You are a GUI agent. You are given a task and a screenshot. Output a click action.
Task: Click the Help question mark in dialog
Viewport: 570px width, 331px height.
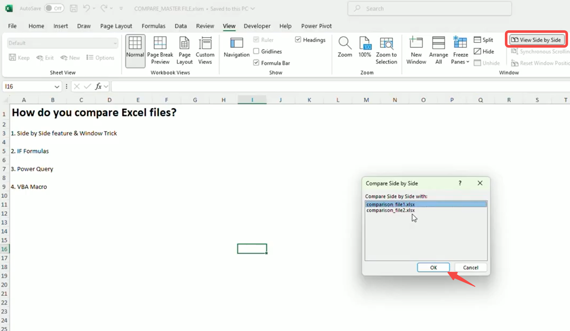click(x=460, y=183)
